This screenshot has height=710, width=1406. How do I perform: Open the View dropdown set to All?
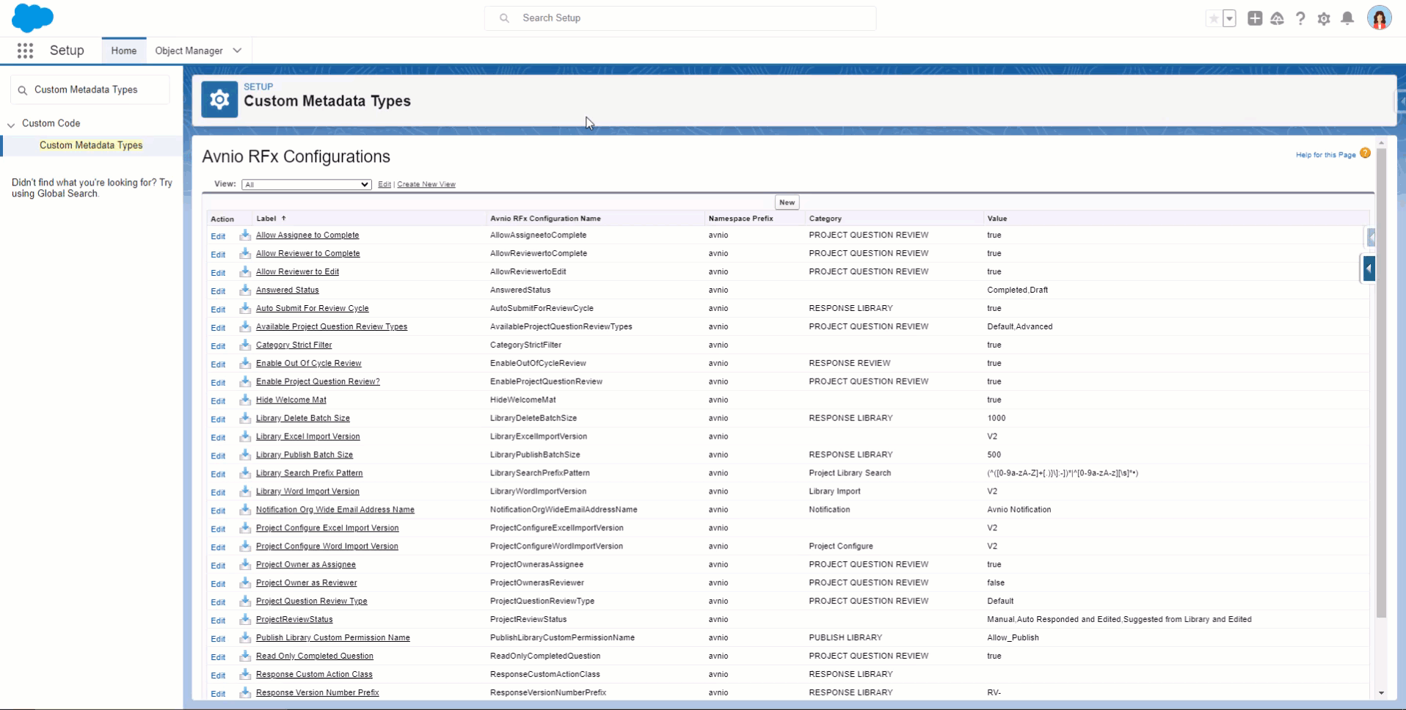pos(306,184)
